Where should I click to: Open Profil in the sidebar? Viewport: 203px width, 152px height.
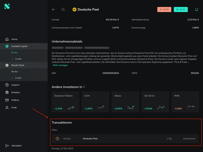pos(14,108)
